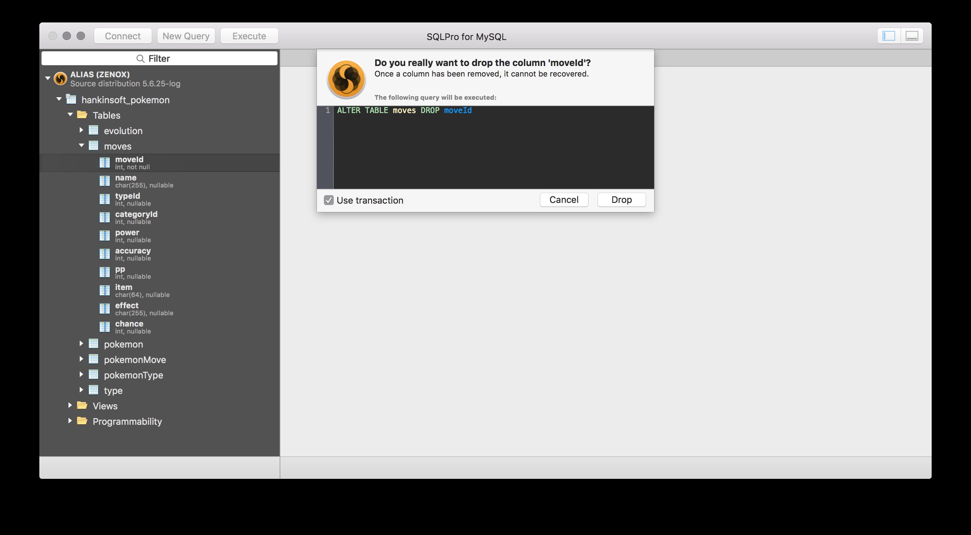The image size is (971, 535).
Task: Click the Execute toolbar button icon
Action: pyautogui.click(x=248, y=36)
